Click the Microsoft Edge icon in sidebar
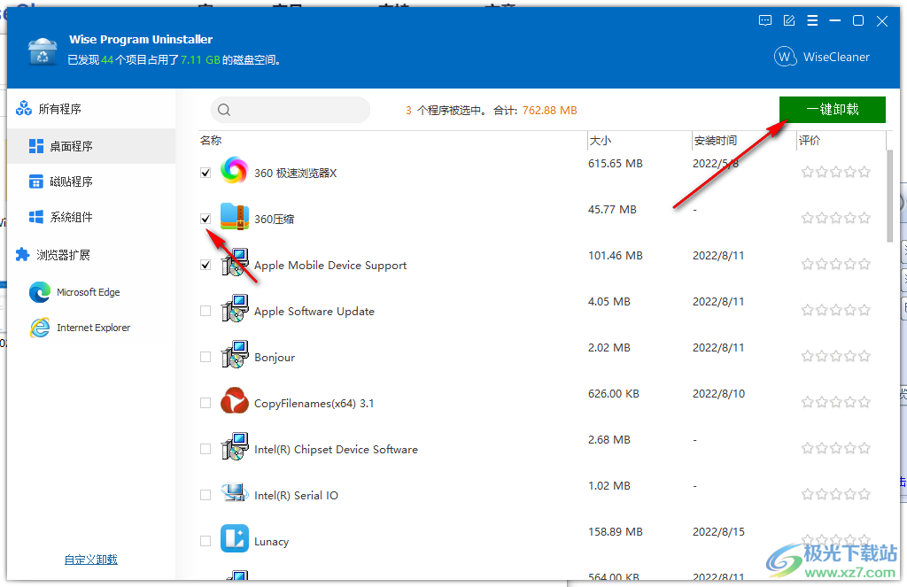This screenshot has width=907, height=587. pyautogui.click(x=40, y=292)
